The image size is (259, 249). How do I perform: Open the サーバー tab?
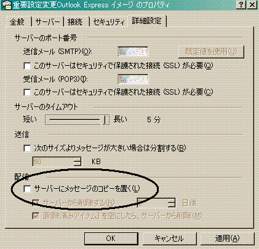[47, 22]
